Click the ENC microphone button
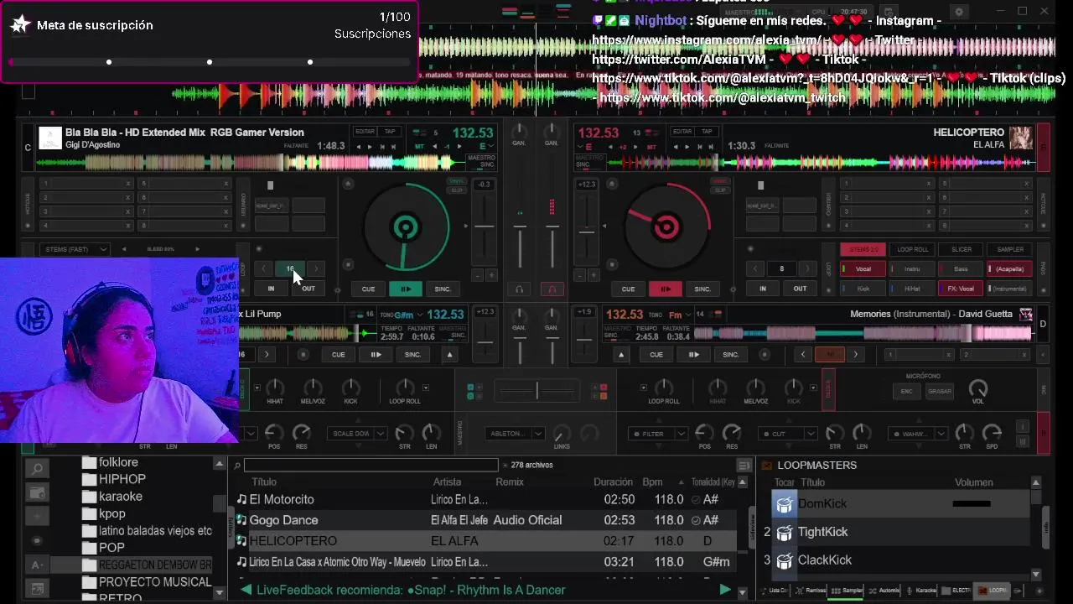This screenshot has width=1073, height=604. pos(907,391)
